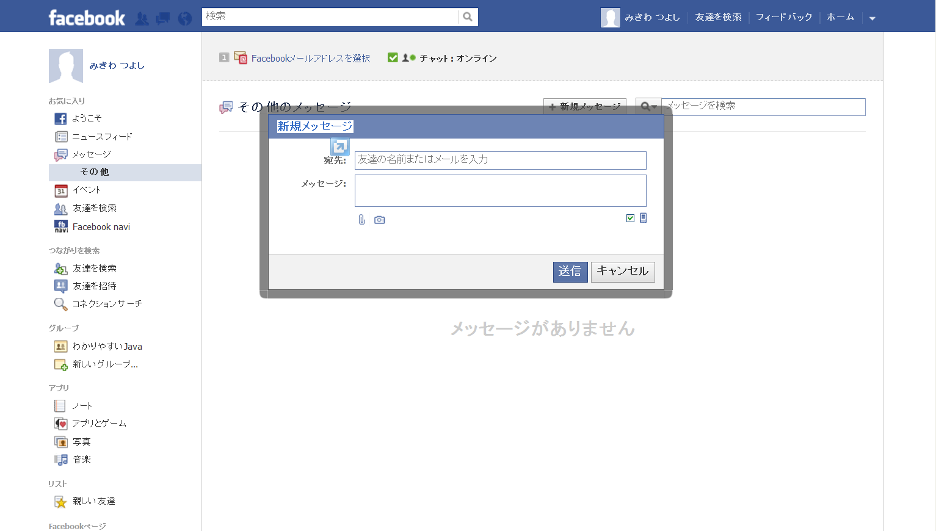Cancel the new message with キャンセル

click(622, 272)
